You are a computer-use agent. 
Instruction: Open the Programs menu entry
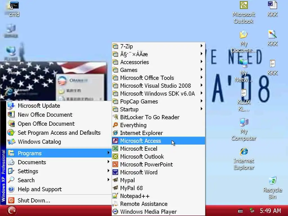59,153
